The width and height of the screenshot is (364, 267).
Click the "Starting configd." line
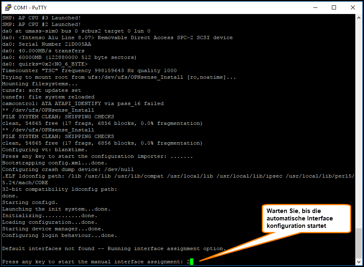tap(30, 202)
